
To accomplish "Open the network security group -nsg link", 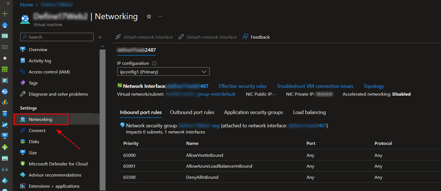I will tap(199, 126).
